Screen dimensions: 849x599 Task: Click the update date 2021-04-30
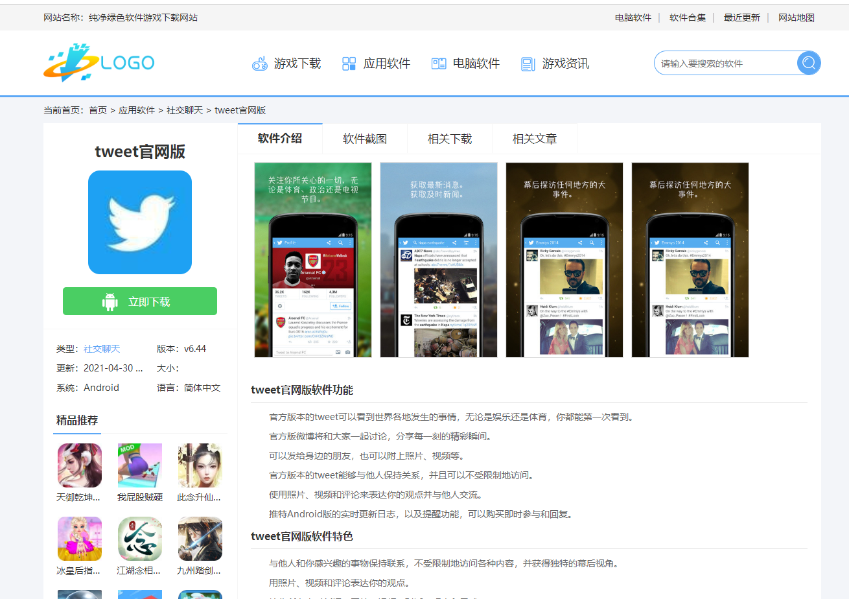pos(113,368)
